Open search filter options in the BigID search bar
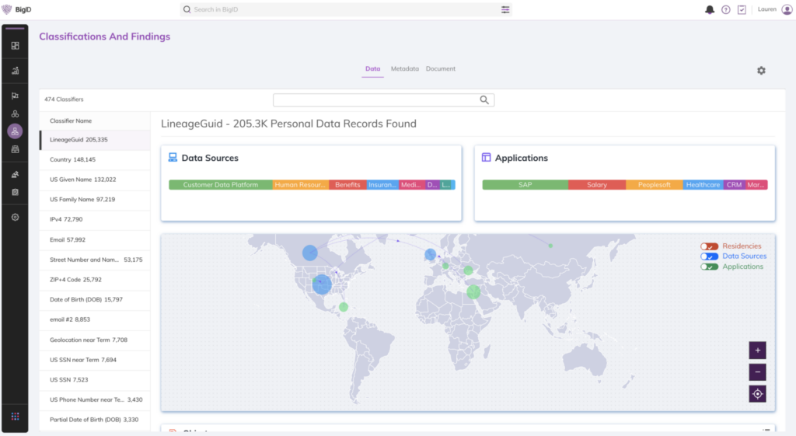This screenshot has width=796, height=436. [505, 9]
